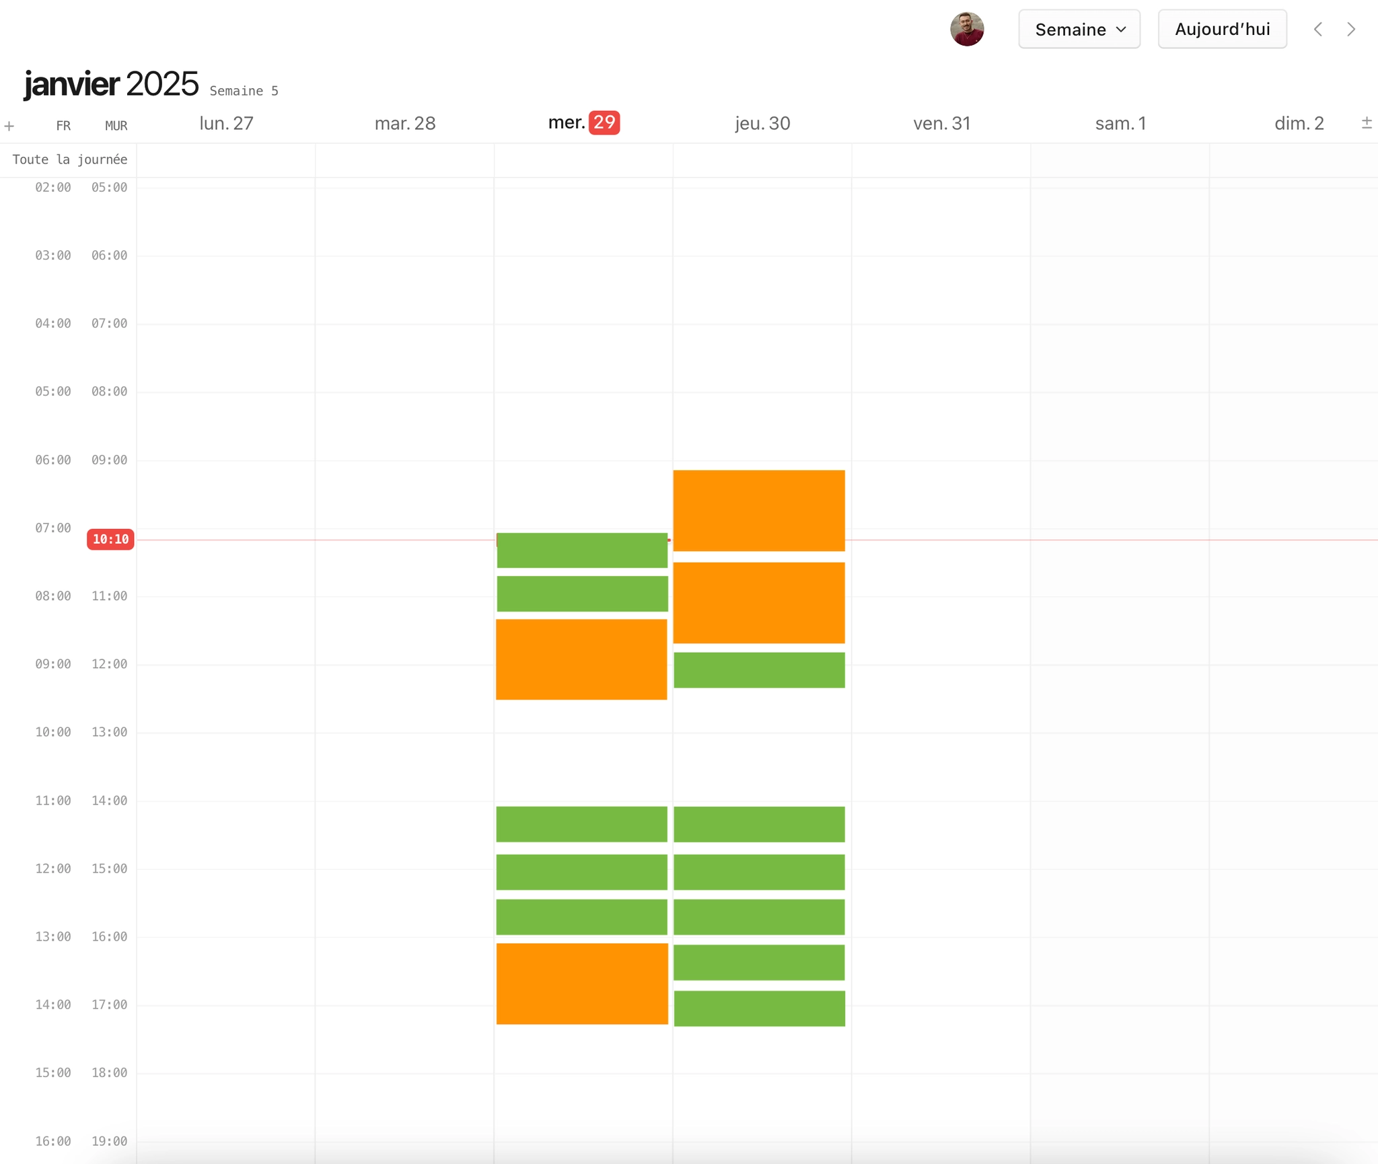
Task: Click the lun. 27 day header
Action: [x=226, y=124]
